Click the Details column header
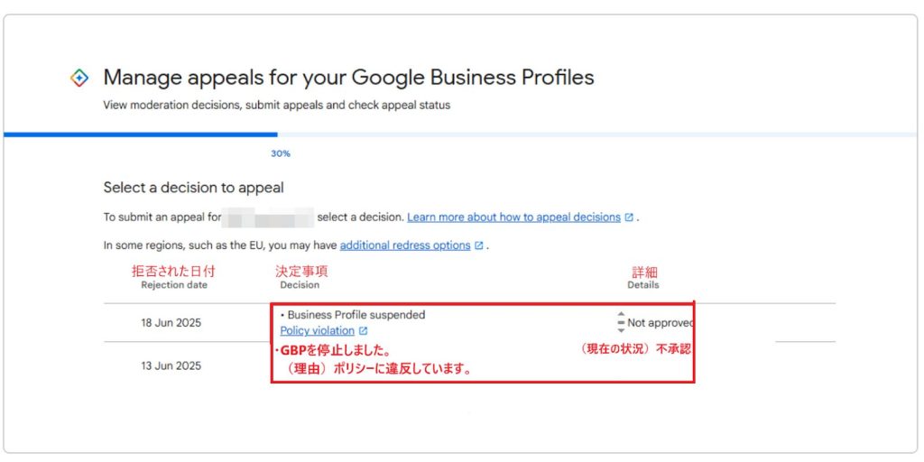Screen dimensions: 924x462 (x=642, y=284)
